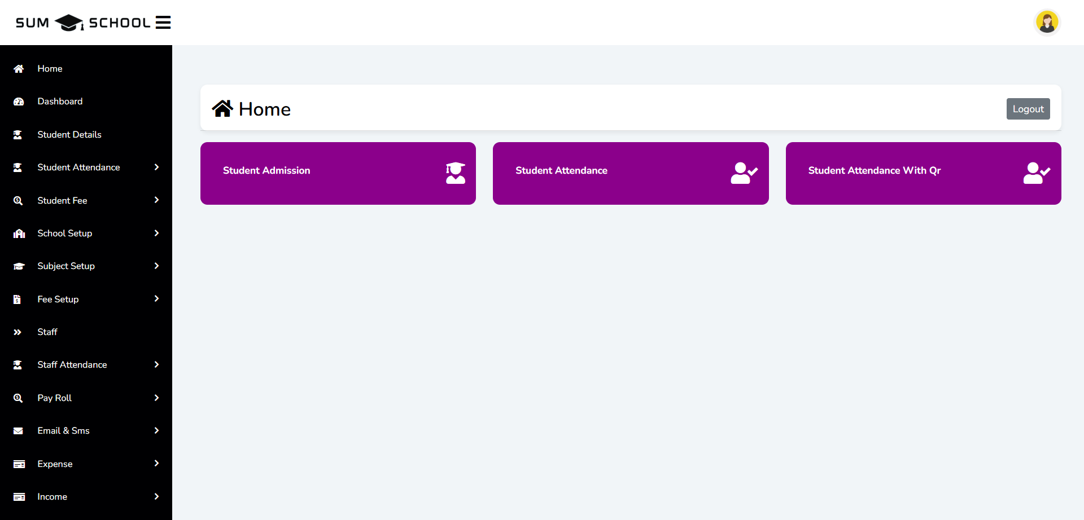
Task: Expand the Pay Roll submenu chevron
Action: 156,398
